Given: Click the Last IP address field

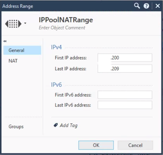Looking at the screenshot, I should point(125,69).
